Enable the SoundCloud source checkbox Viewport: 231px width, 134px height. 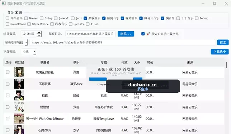(8, 24)
